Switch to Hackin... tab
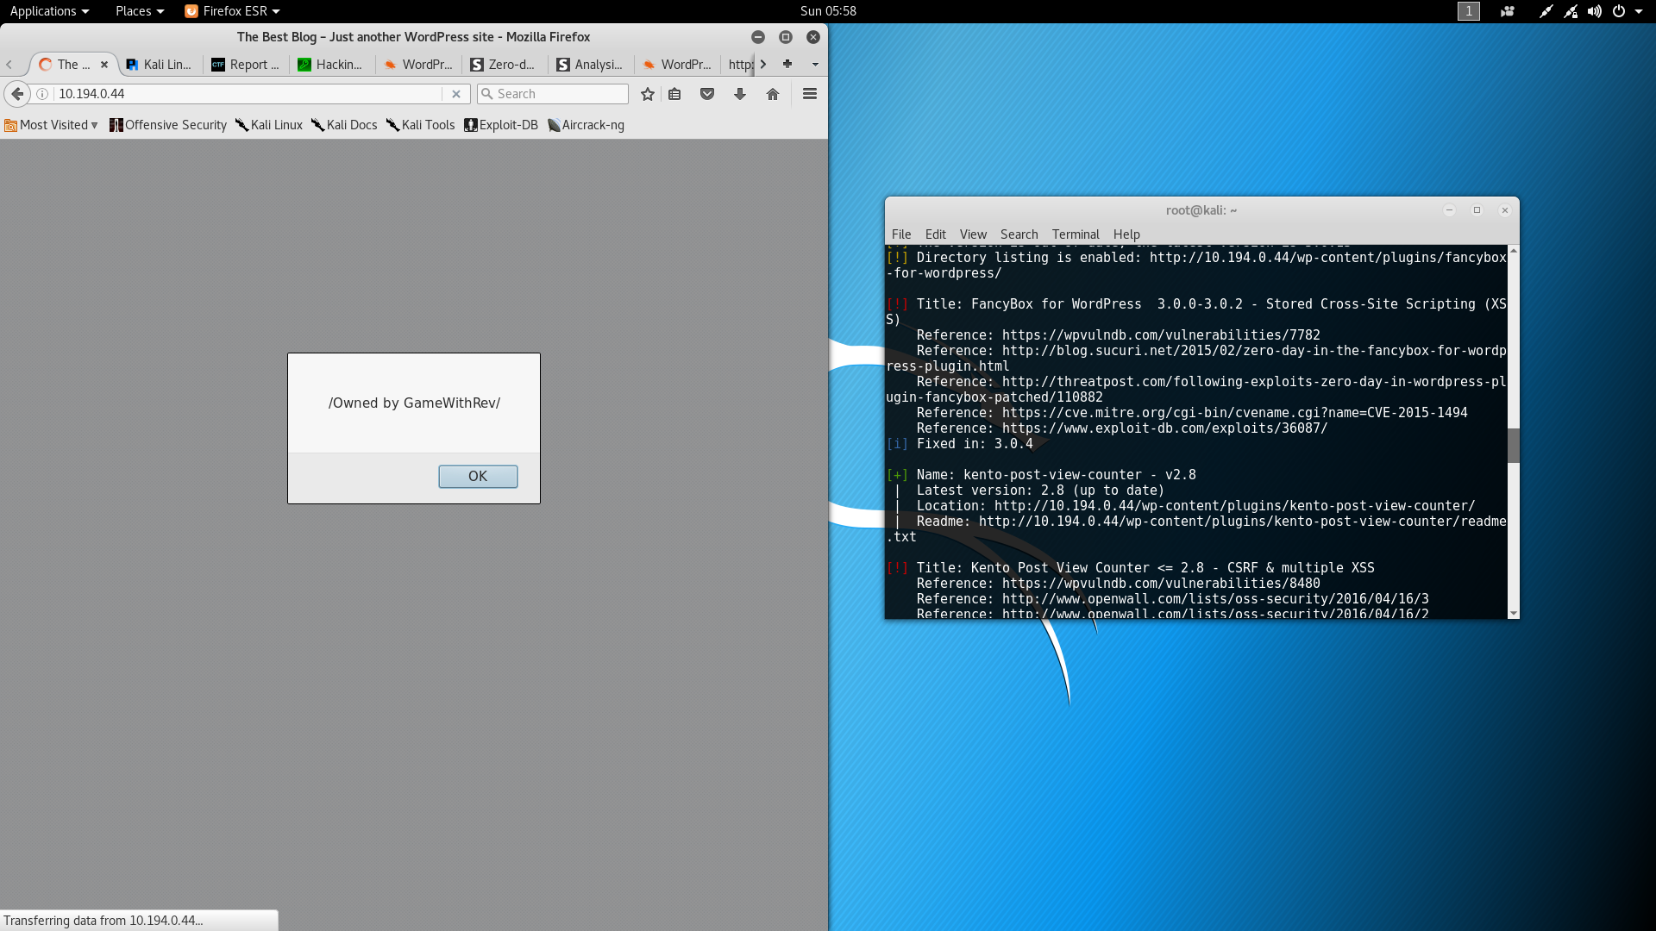 pyautogui.click(x=332, y=65)
